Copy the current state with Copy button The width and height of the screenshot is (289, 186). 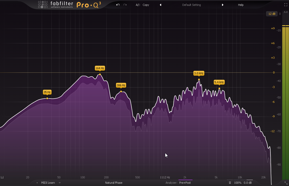coord(146,5)
